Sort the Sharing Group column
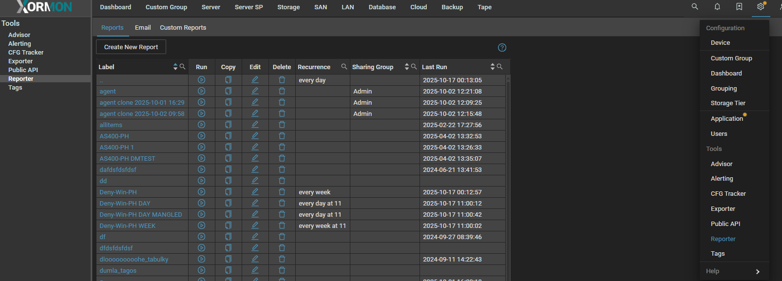 click(407, 67)
